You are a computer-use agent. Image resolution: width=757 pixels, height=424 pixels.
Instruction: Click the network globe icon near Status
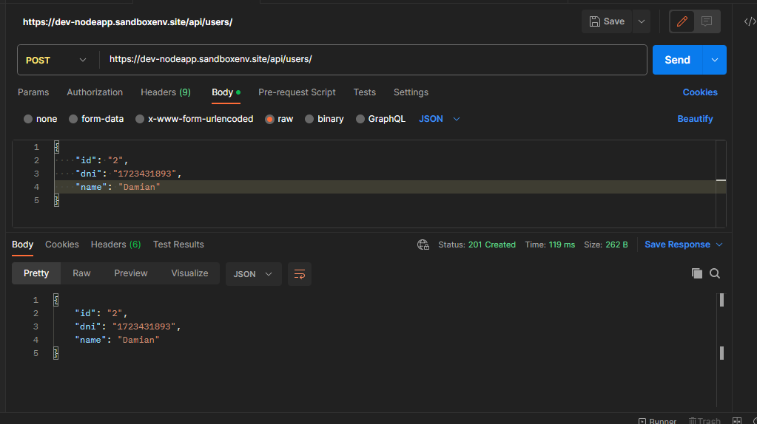[423, 245]
